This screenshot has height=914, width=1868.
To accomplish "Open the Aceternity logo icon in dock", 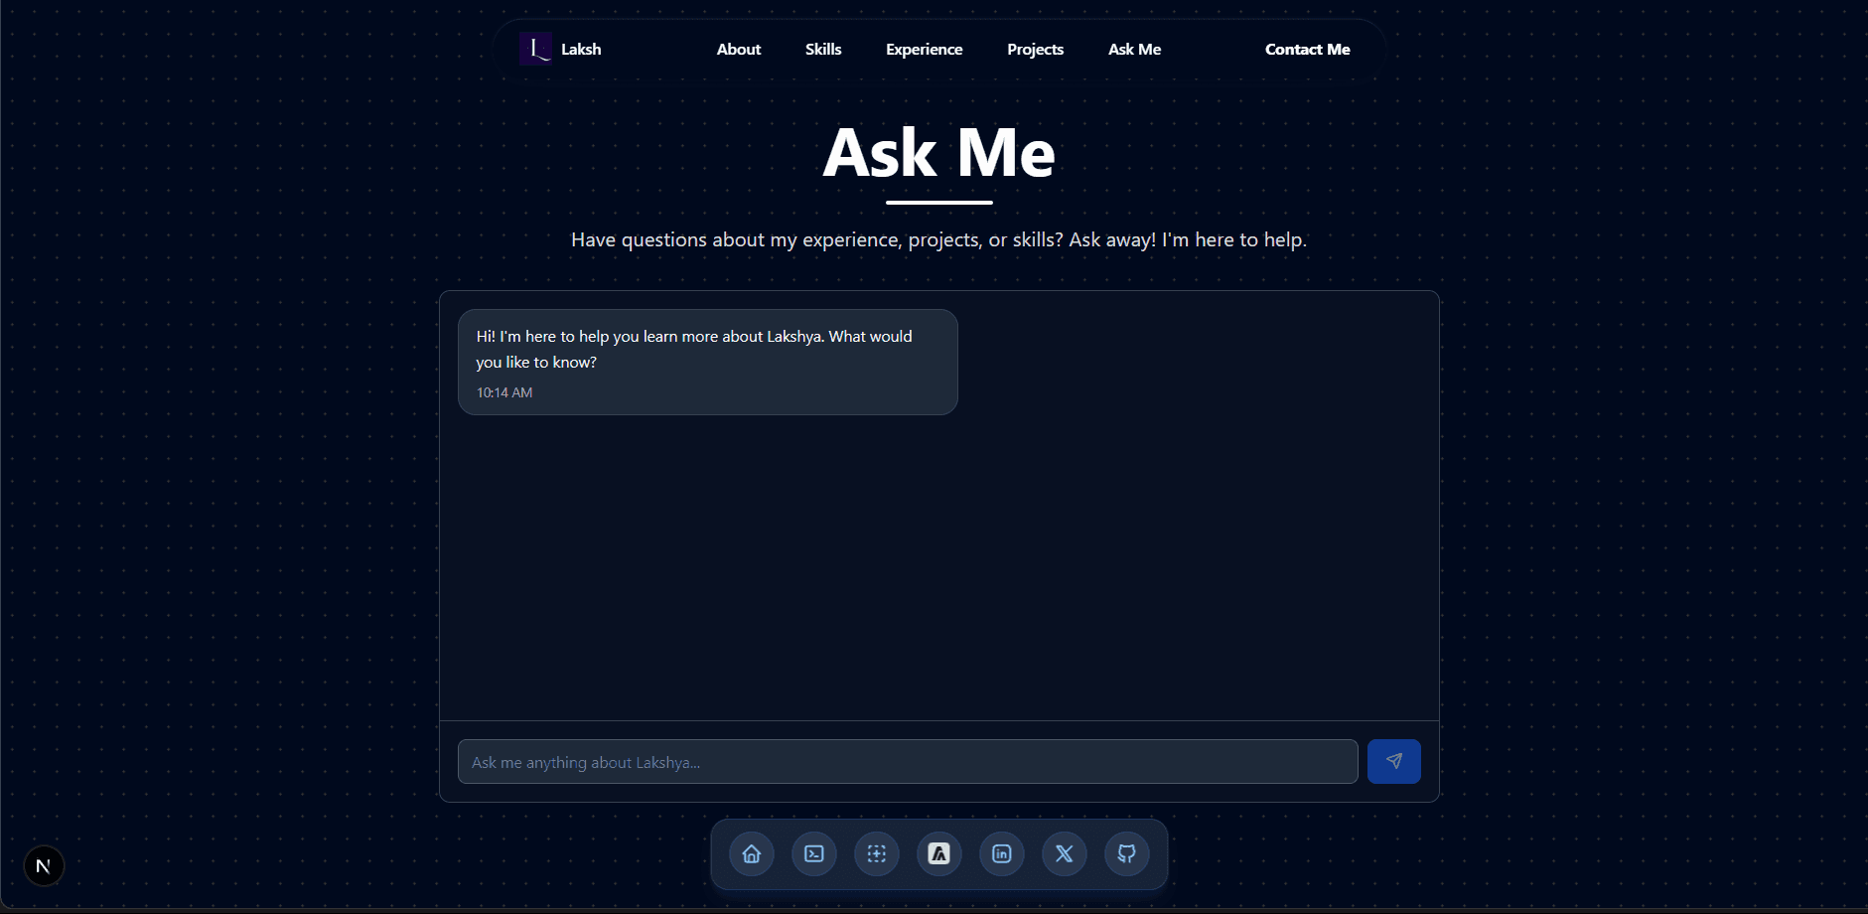I will point(939,854).
